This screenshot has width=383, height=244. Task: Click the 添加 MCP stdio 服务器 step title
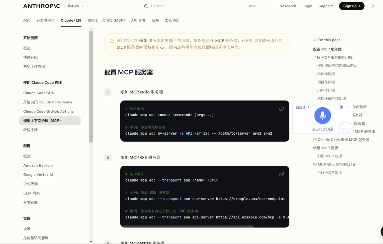tap(141, 92)
